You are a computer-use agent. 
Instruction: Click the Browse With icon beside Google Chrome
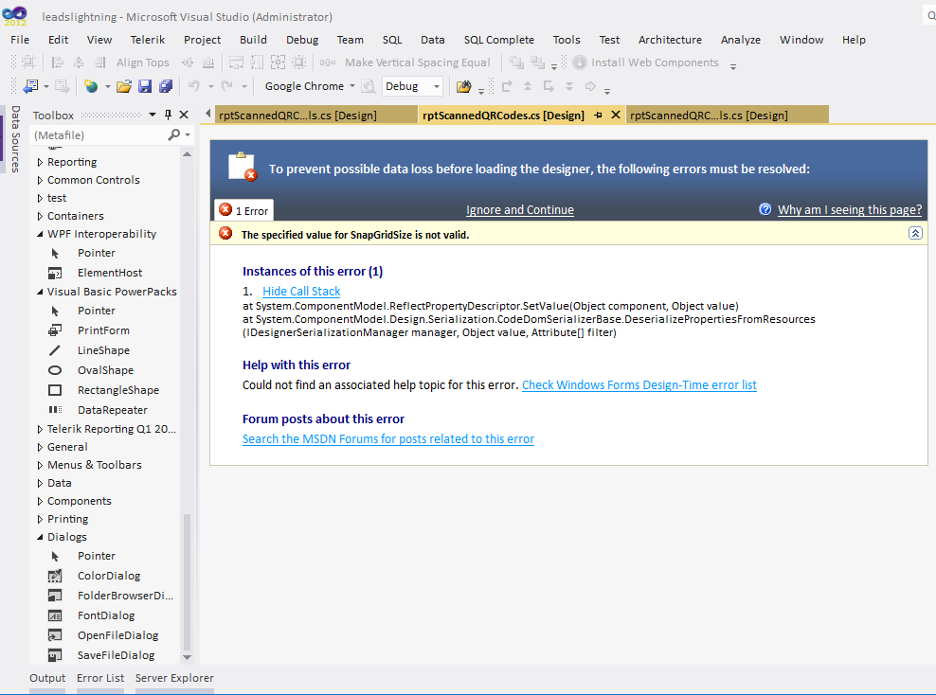pos(369,86)
